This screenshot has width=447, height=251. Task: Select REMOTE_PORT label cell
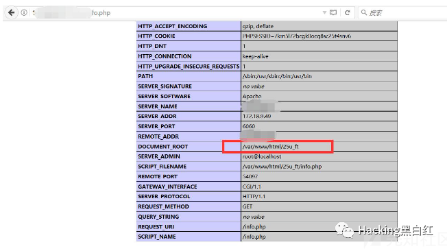189,176
